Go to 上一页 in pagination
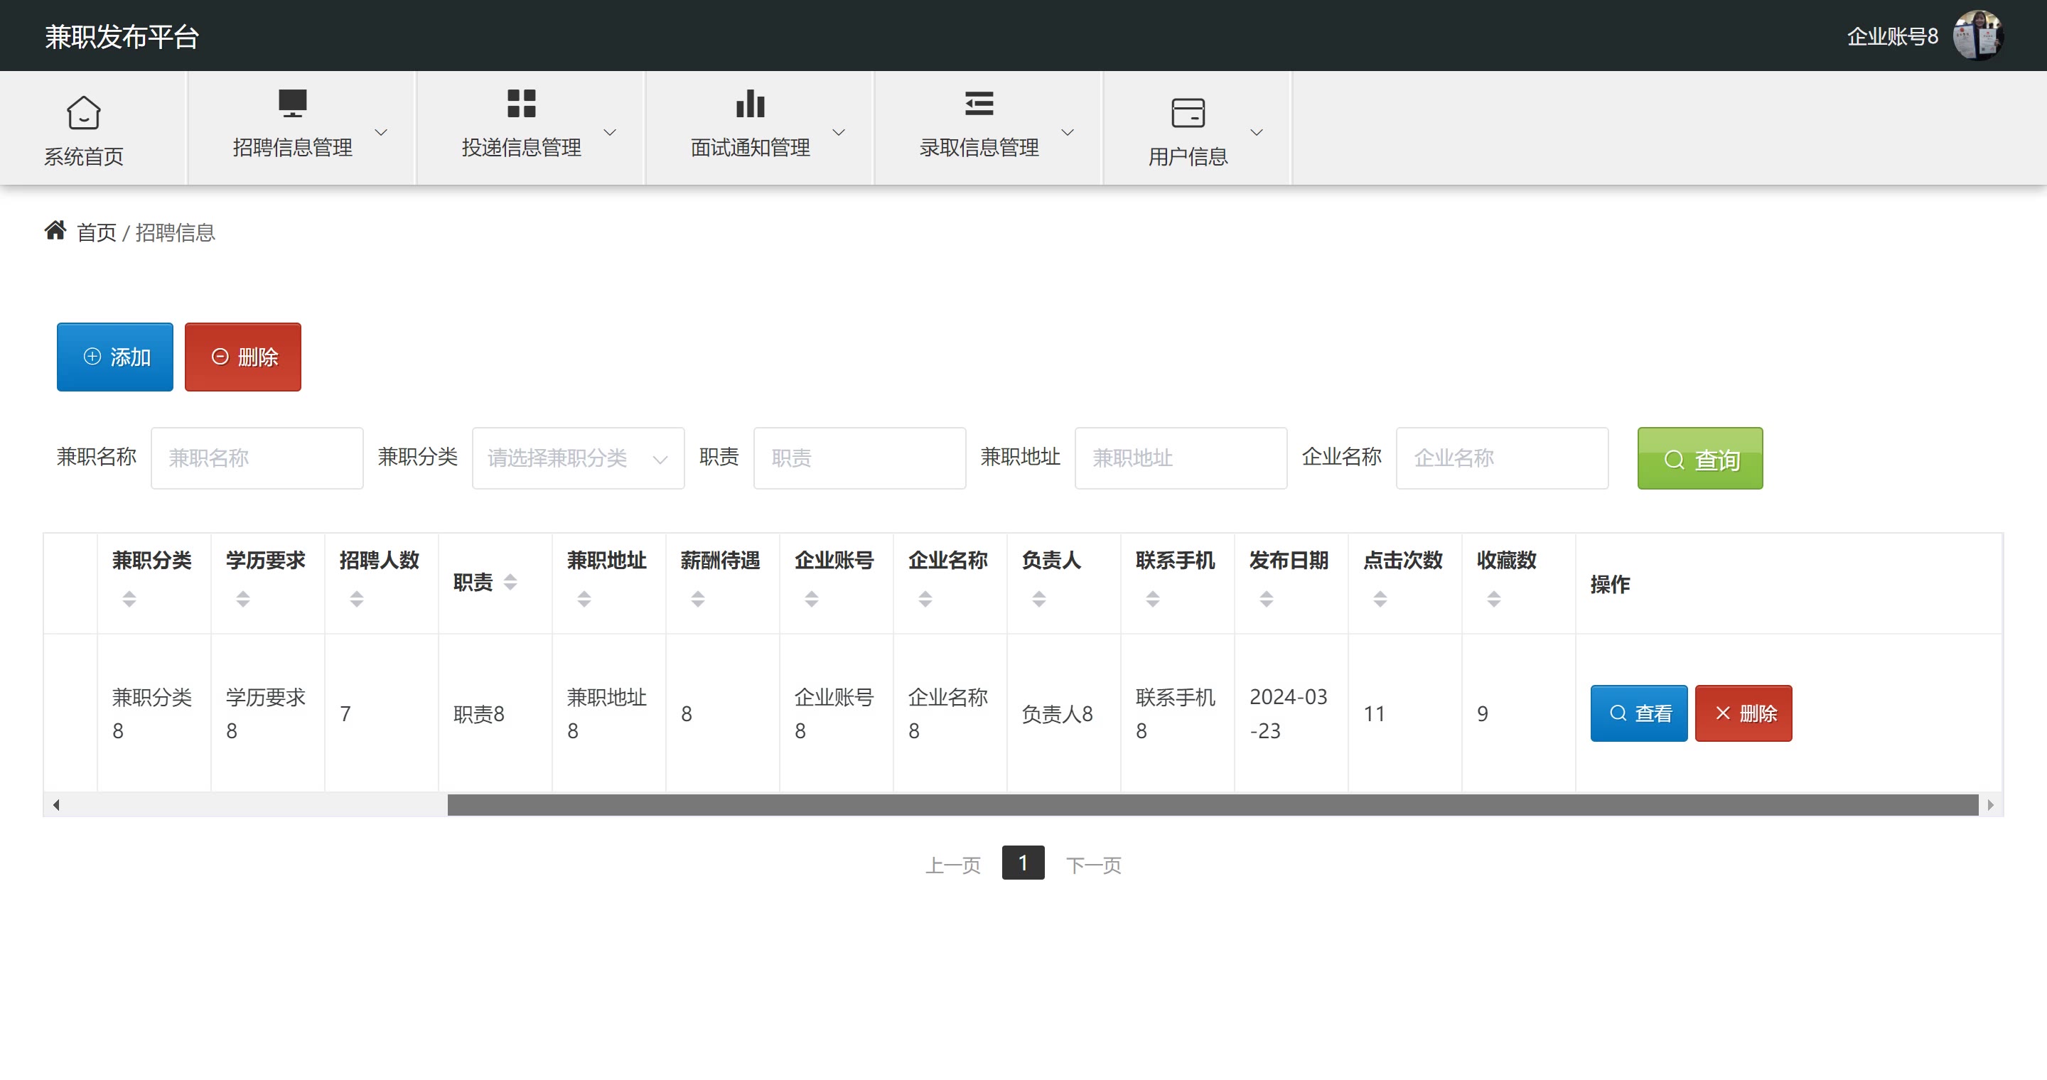The height and width of the screenshot is (1080, 2047). pyautogui.click(x=952, y=864)
